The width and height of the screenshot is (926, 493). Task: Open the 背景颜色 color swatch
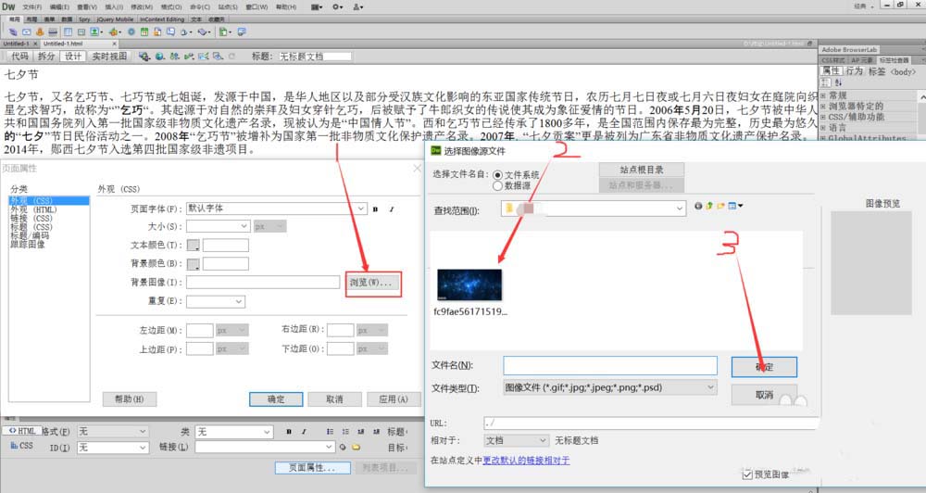click(194, 263)
